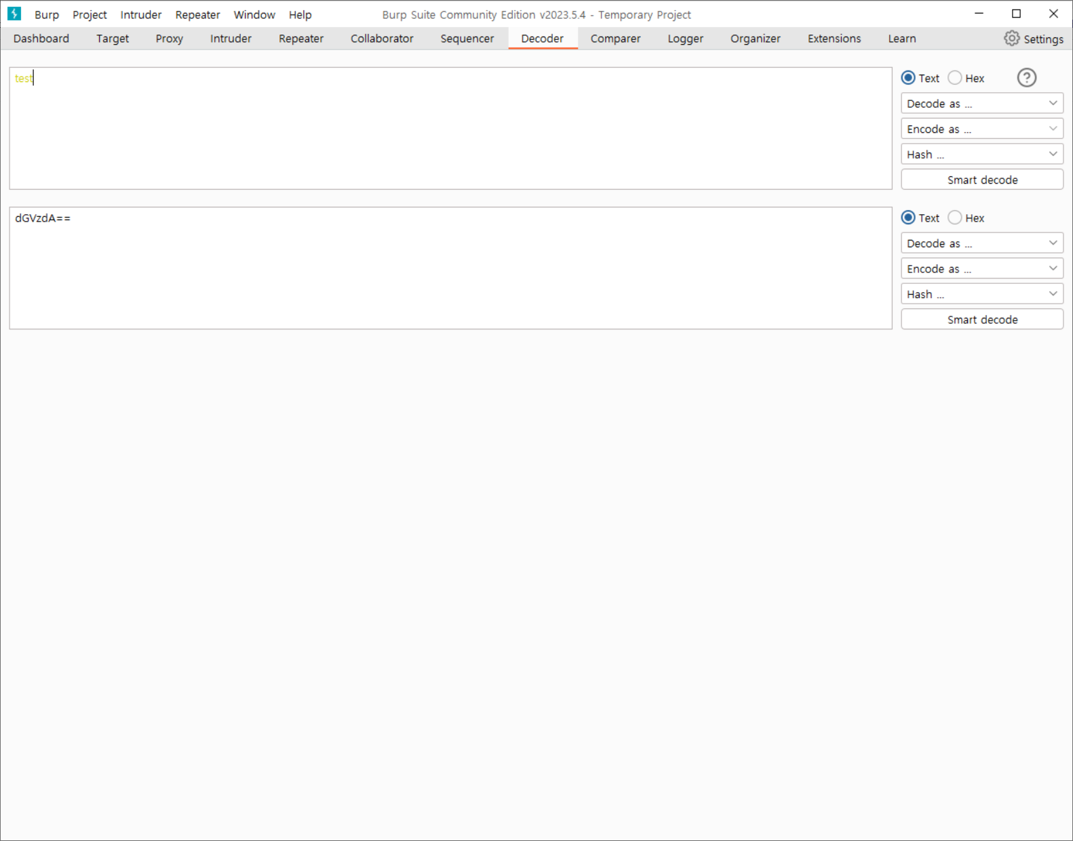
Task: Close the Burp Suite window
Action: pos(1053,14)
